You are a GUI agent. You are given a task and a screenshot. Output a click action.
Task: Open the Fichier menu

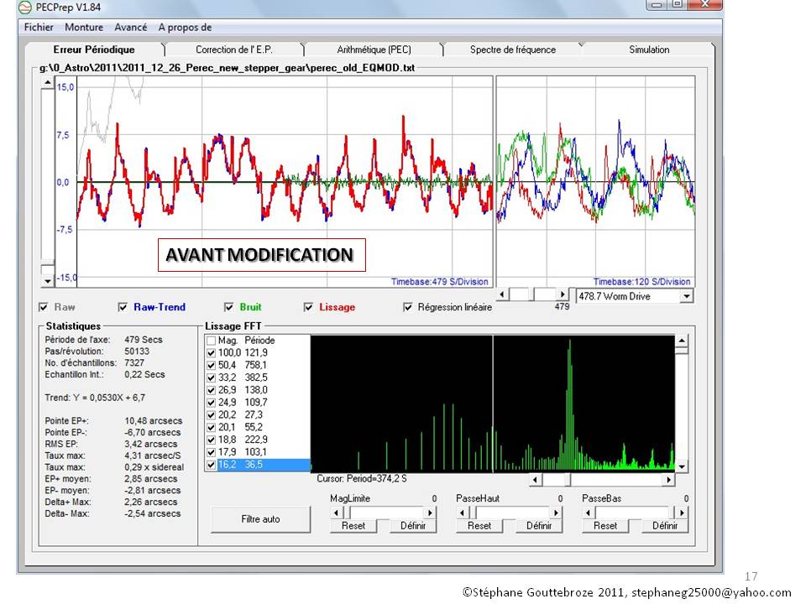point(39,28)
